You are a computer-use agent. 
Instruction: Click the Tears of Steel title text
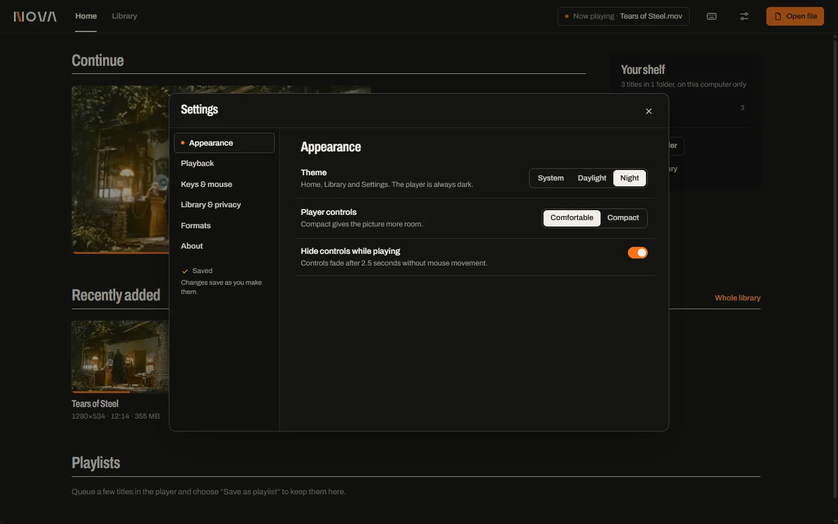point(95,403)
